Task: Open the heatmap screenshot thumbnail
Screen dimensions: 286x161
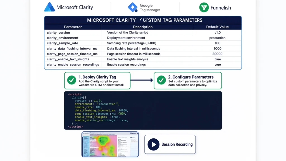Action: 110,144
